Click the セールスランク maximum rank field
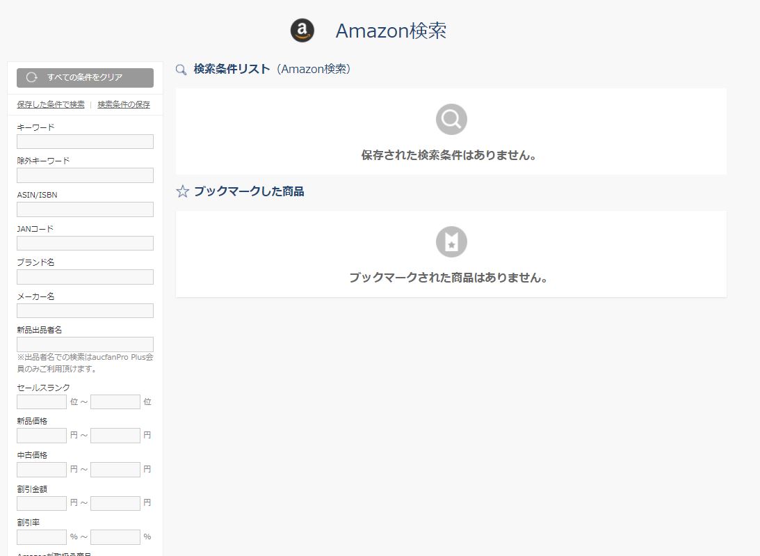 (x=115, y=402)
